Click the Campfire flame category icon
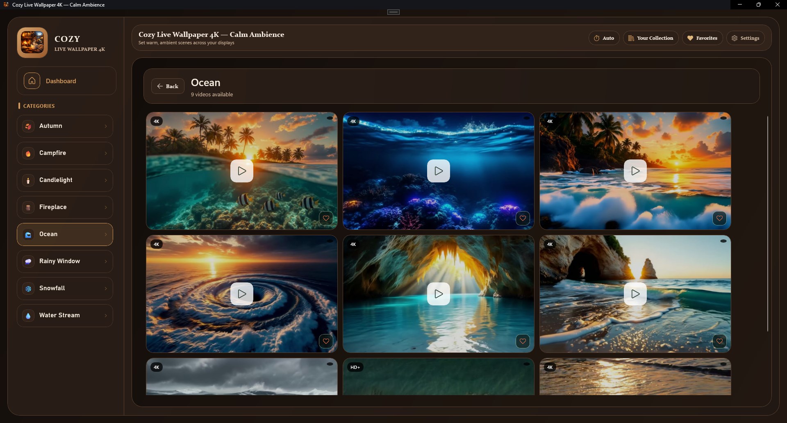 click(x=28, y=153)
